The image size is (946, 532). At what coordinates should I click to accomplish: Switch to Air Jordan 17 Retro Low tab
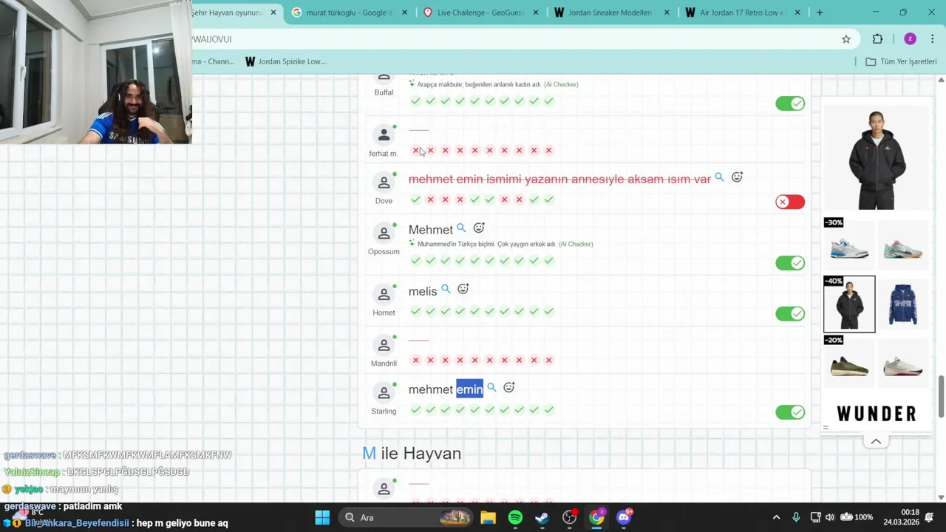click(741, 13)
